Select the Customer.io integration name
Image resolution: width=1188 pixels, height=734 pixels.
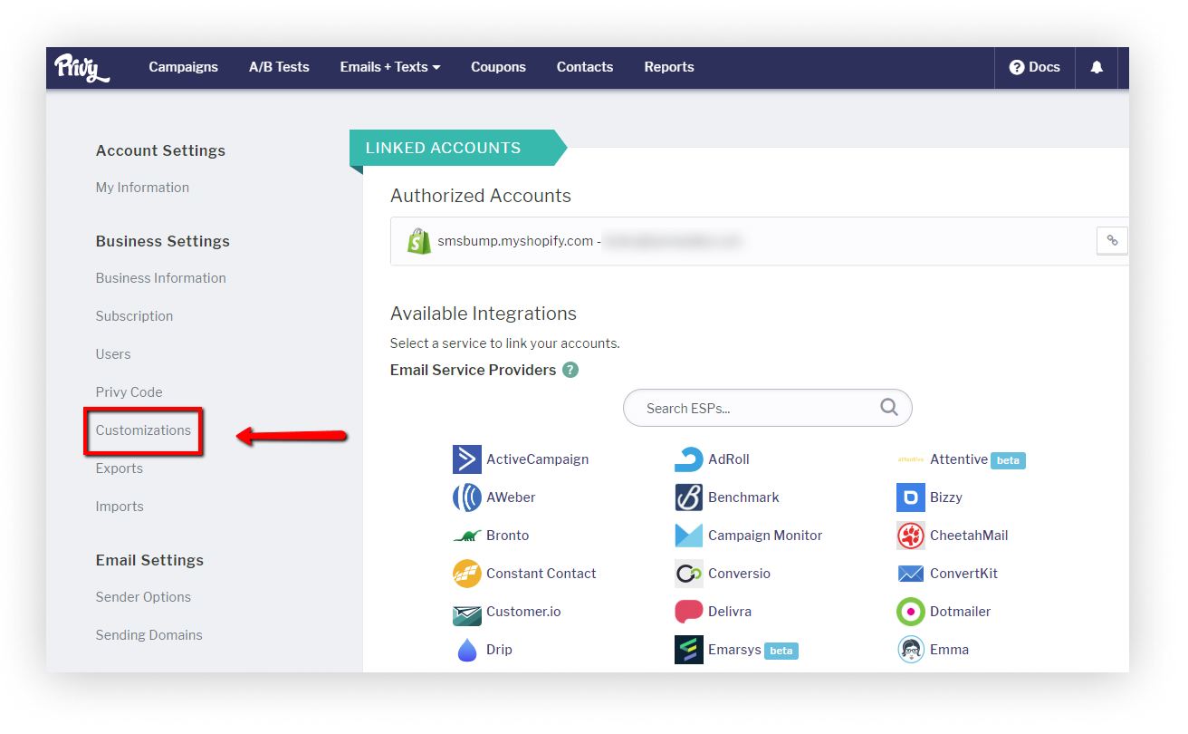pyautogui.click(x=523, y=612)
